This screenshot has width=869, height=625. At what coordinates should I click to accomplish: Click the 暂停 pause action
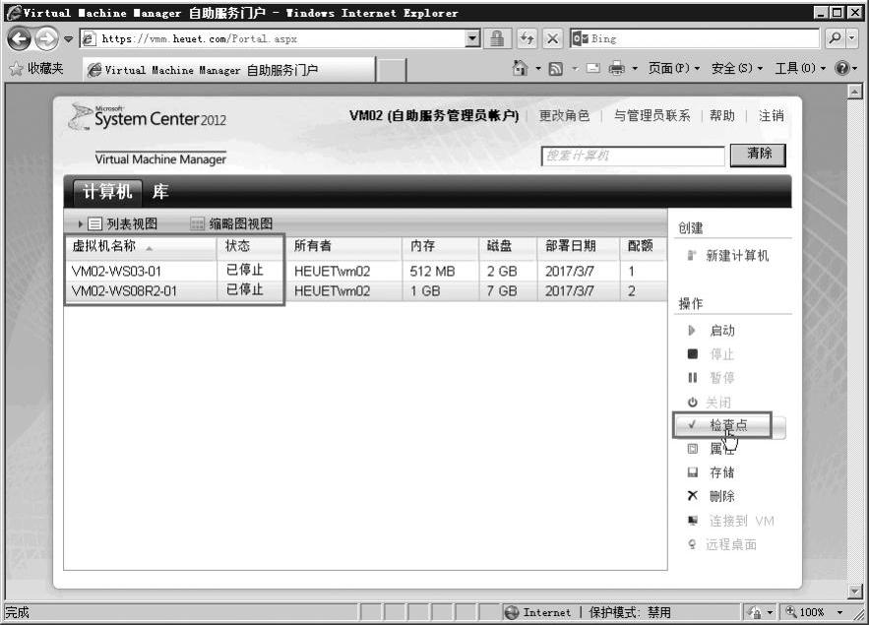click(x=712, y=378)
